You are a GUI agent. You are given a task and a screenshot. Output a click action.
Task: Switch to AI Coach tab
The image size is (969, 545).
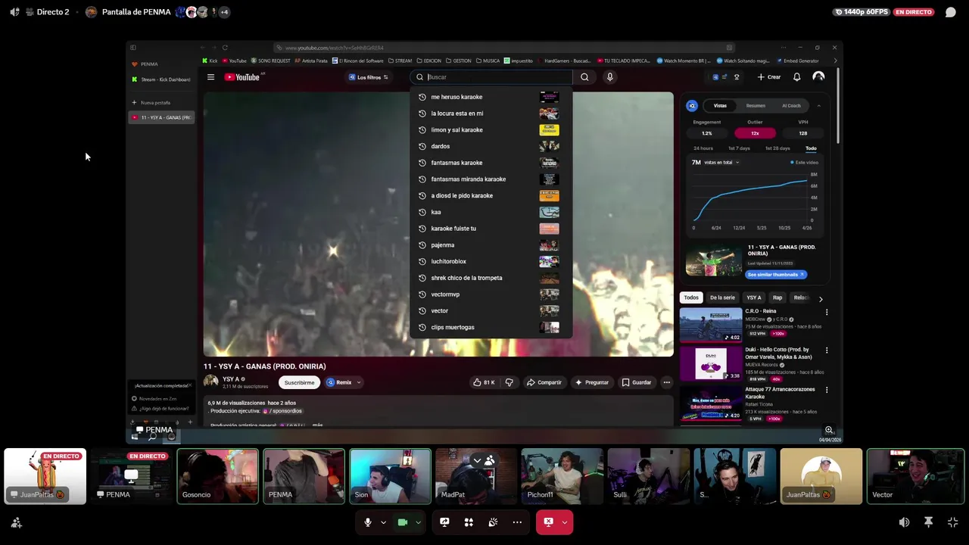pyautogui.click(x=791, y=106)
